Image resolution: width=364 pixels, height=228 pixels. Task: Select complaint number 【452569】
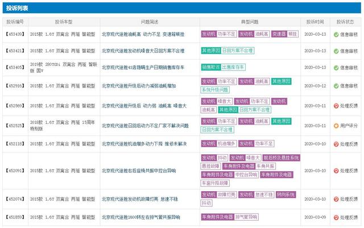tap(15, 106)
